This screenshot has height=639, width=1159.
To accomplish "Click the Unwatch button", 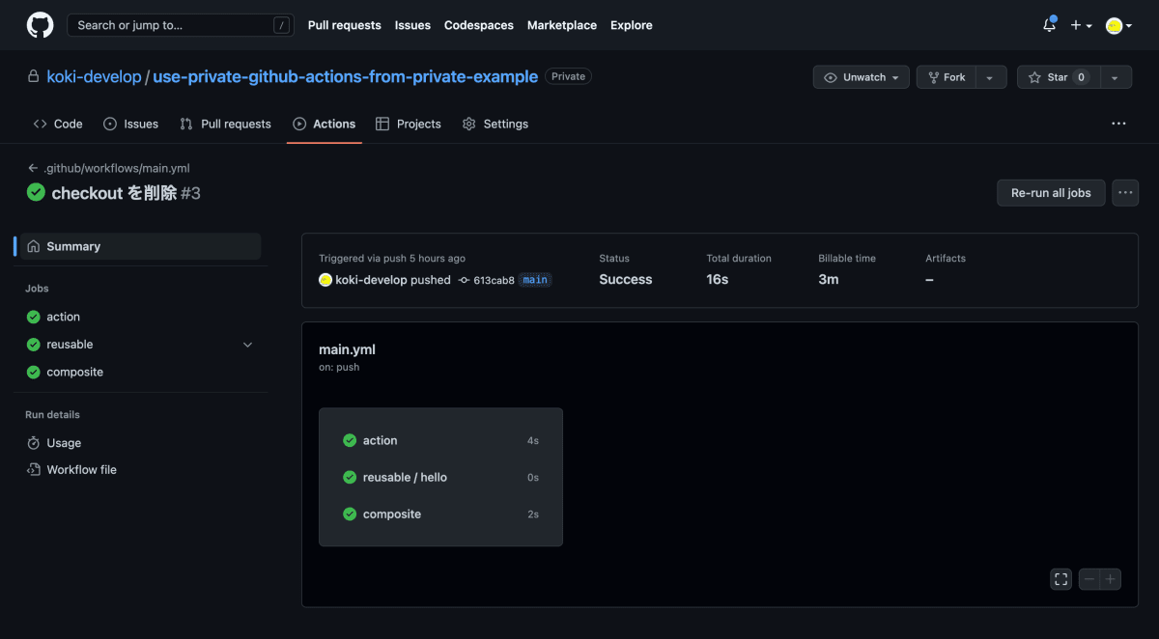I will click(x=862, y=77).
